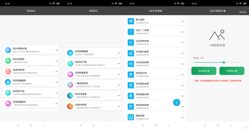Tap the blue plus floating button
The width and height of the screenshot is (249, 129).
(177, 102)
